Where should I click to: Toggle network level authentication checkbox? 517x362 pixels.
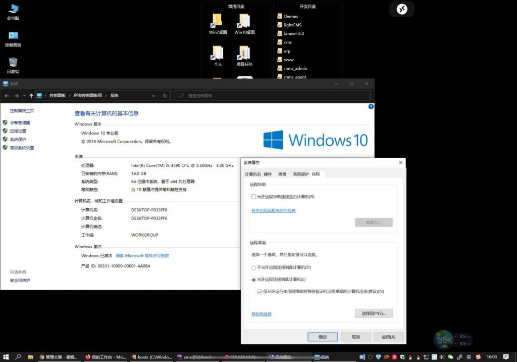pyautogui.click(x=260, y=292)
